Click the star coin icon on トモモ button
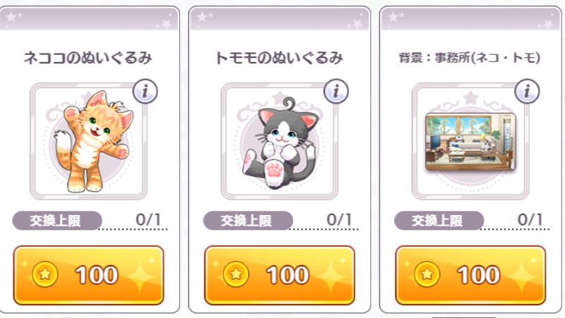 tap(236, 274)
